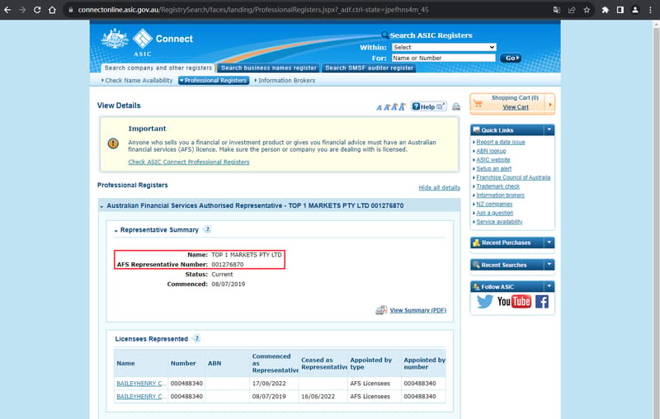The image size is (660, 419).
Task: Open Check Name Availability menu item
Action: click(x=137, y=80)
